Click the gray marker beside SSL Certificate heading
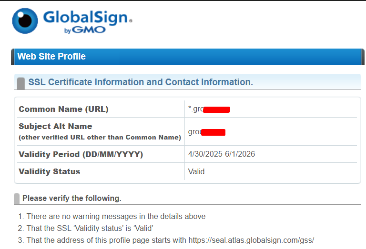This screenshot has width=366, height=249. [20, 83]
